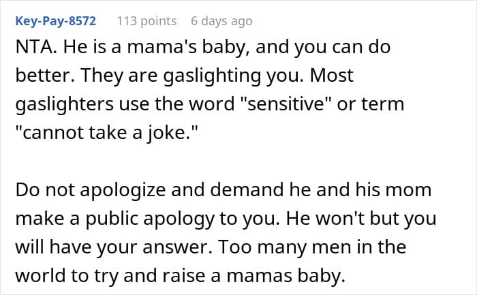Viewport: 477px width, 295px height.
Task: Click the quoted phrase cannot take a joke
Action: pyautogui.click(x=106, y=134)
